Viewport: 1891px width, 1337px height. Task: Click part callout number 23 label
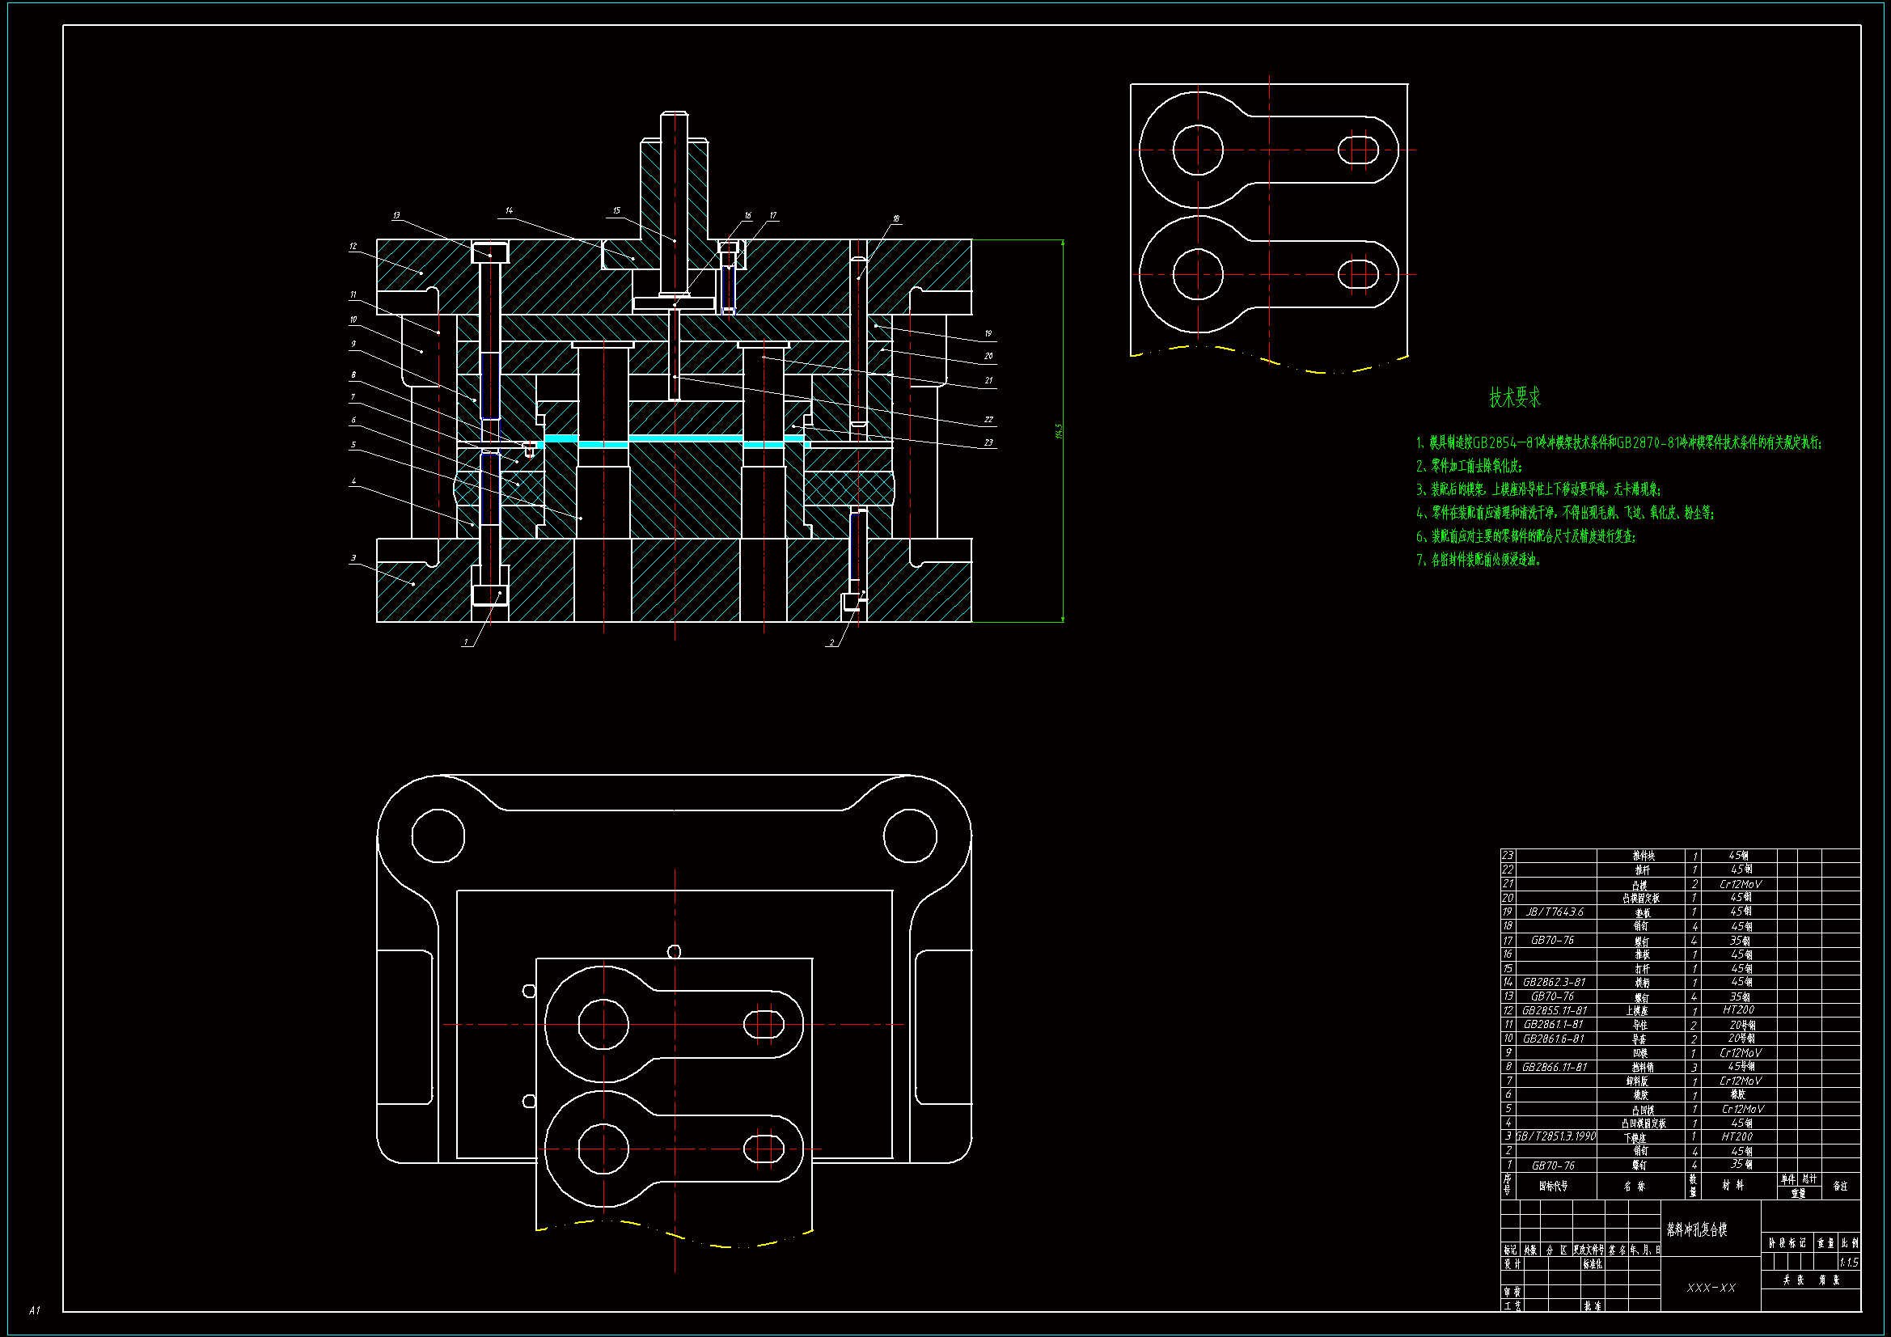pos(988,443)
